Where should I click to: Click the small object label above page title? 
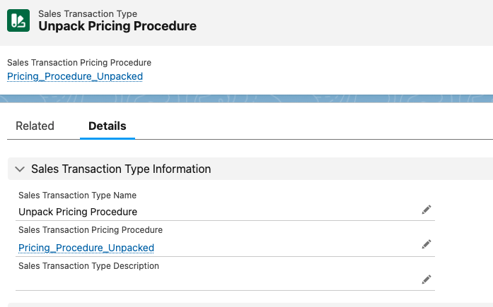[88, 13]
